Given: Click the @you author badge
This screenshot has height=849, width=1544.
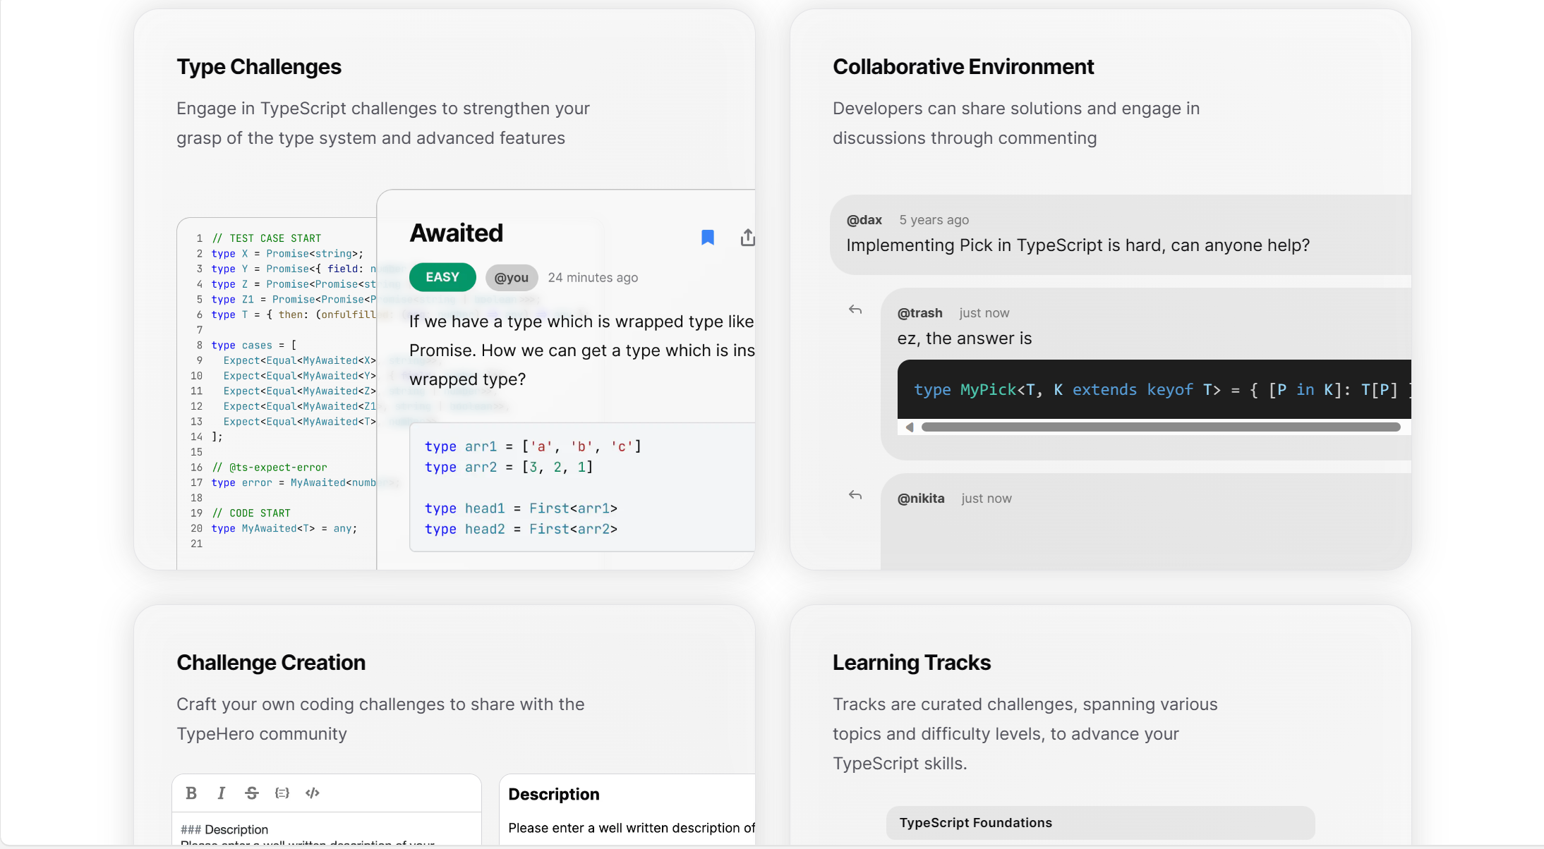Looking at the screenshot, I should (x=512, y=278).
